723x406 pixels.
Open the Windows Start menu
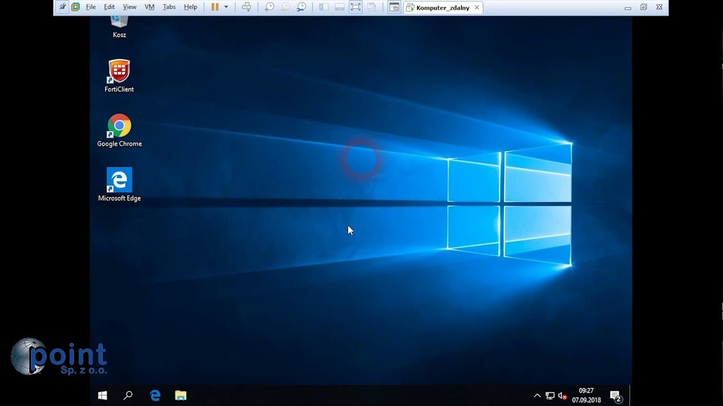pos(102,396)
